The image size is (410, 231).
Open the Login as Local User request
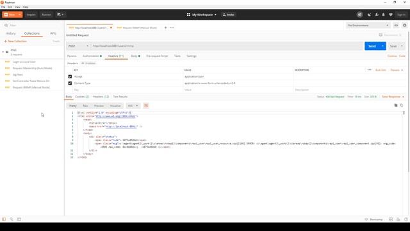(x=24, y=62)
